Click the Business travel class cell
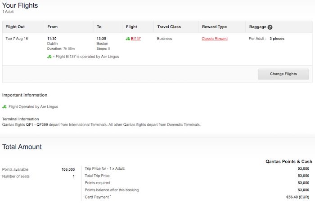This screenshot has width=315, height=203. tap(165, 39)
